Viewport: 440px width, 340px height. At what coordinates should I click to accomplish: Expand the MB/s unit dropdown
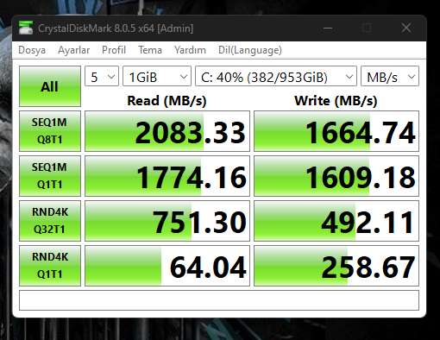pyautogui.click(x=390, y=76)
